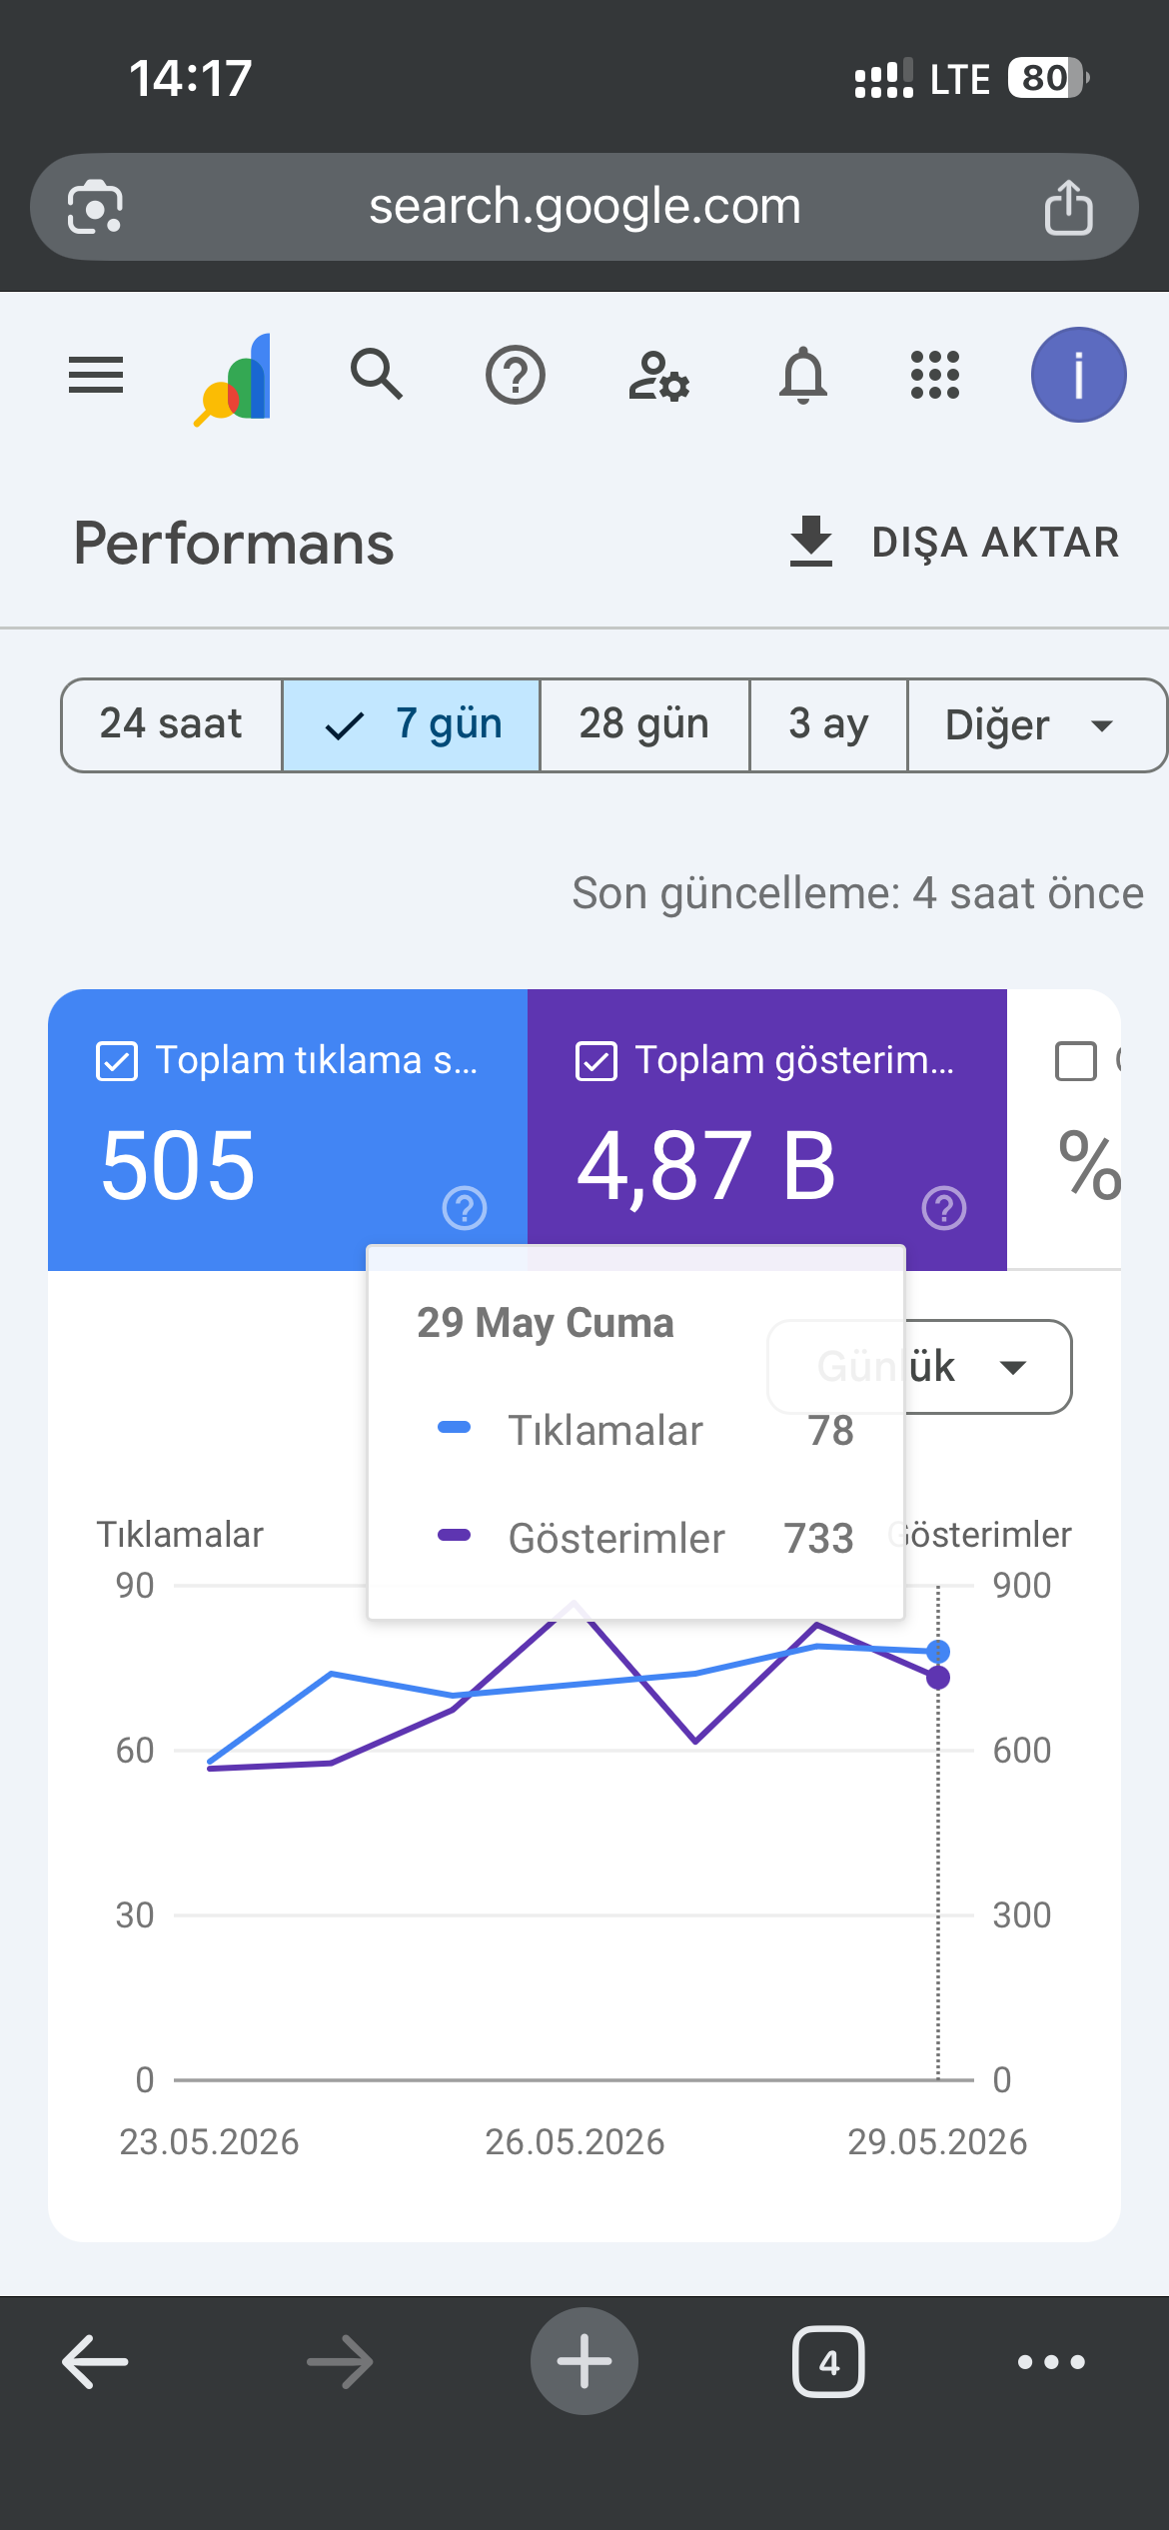The width and height of the screenshot is (1169, 2530).
Task: Select the 24 saat tab
Action: click(x=171, y=725)
